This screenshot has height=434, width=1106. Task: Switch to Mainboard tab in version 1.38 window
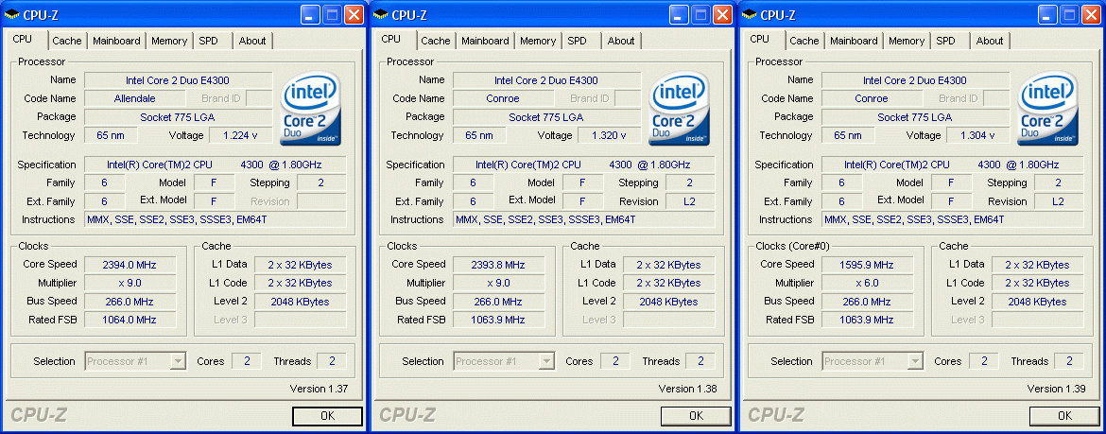click(x=485, y=41)
